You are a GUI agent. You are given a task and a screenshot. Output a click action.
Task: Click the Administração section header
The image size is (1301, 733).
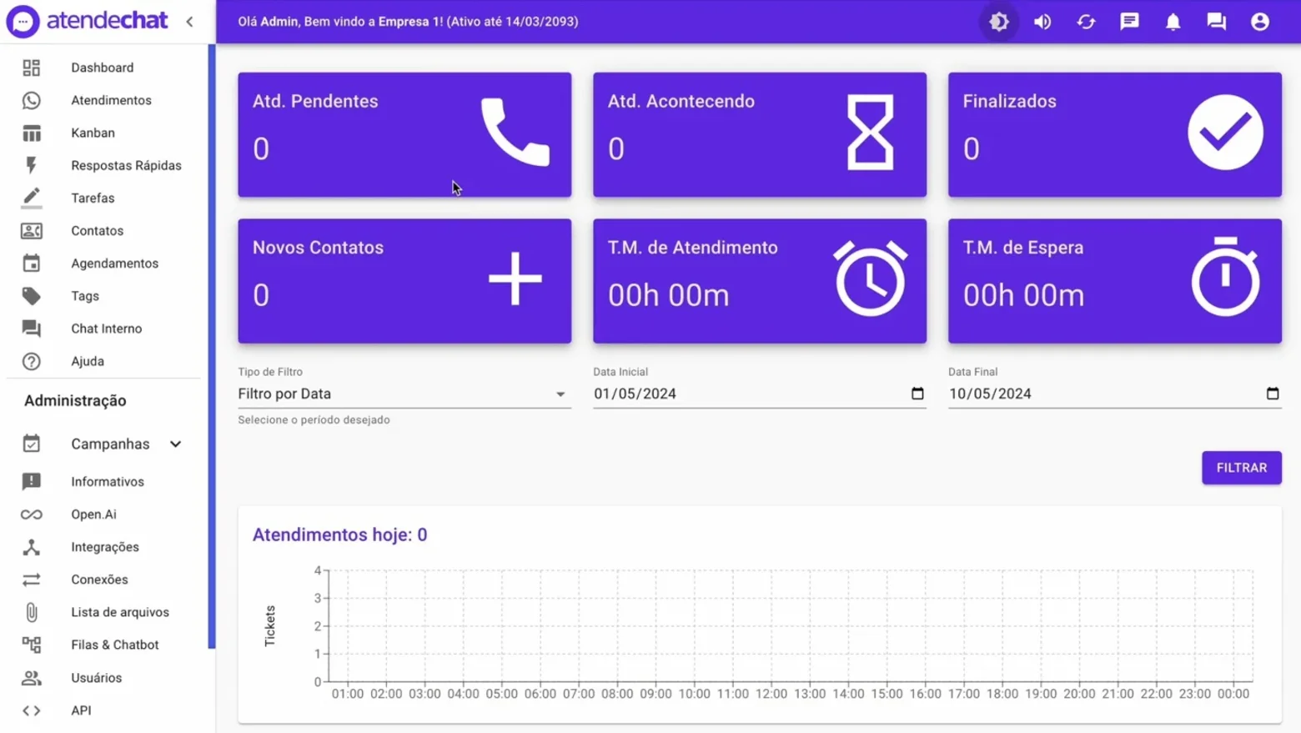point(75,401)
